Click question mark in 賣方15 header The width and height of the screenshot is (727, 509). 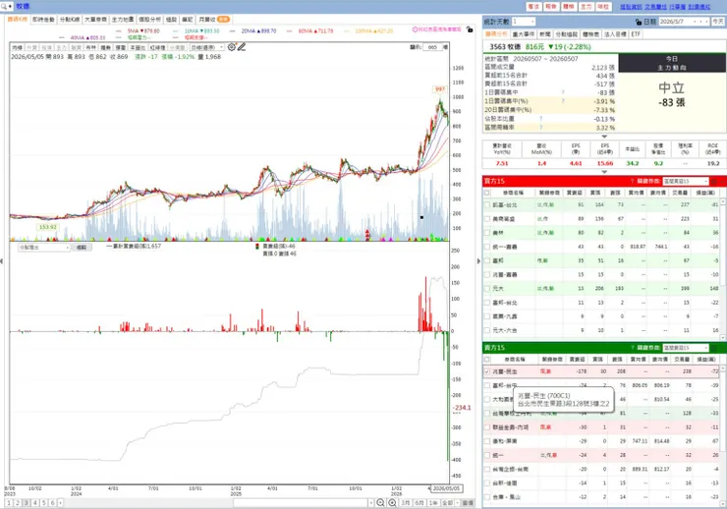point(632,348)
